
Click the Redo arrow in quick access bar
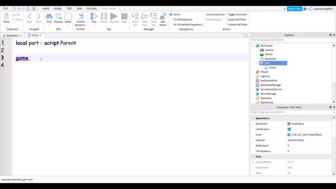(24, 9)
